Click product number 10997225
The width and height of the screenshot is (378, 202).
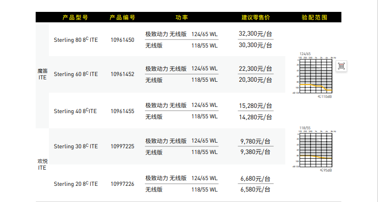(123, 146)
